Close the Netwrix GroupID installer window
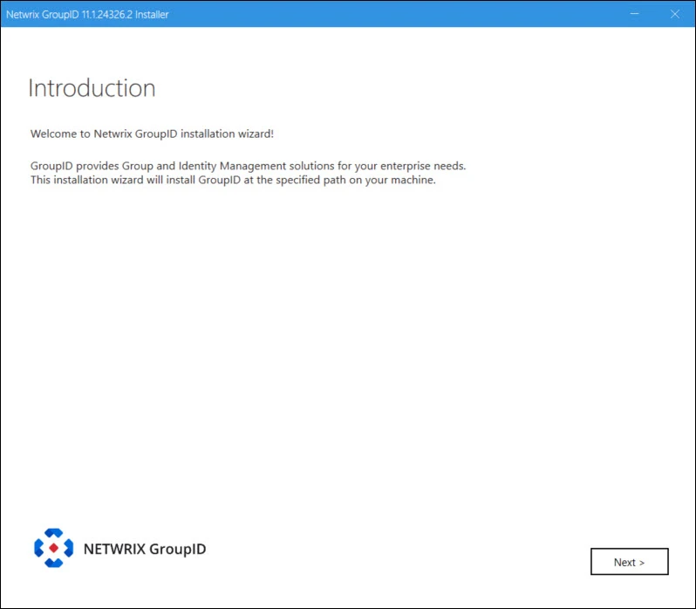 675,14
